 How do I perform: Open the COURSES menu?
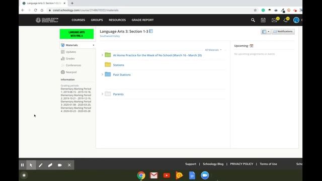click(x=78, y=20)
